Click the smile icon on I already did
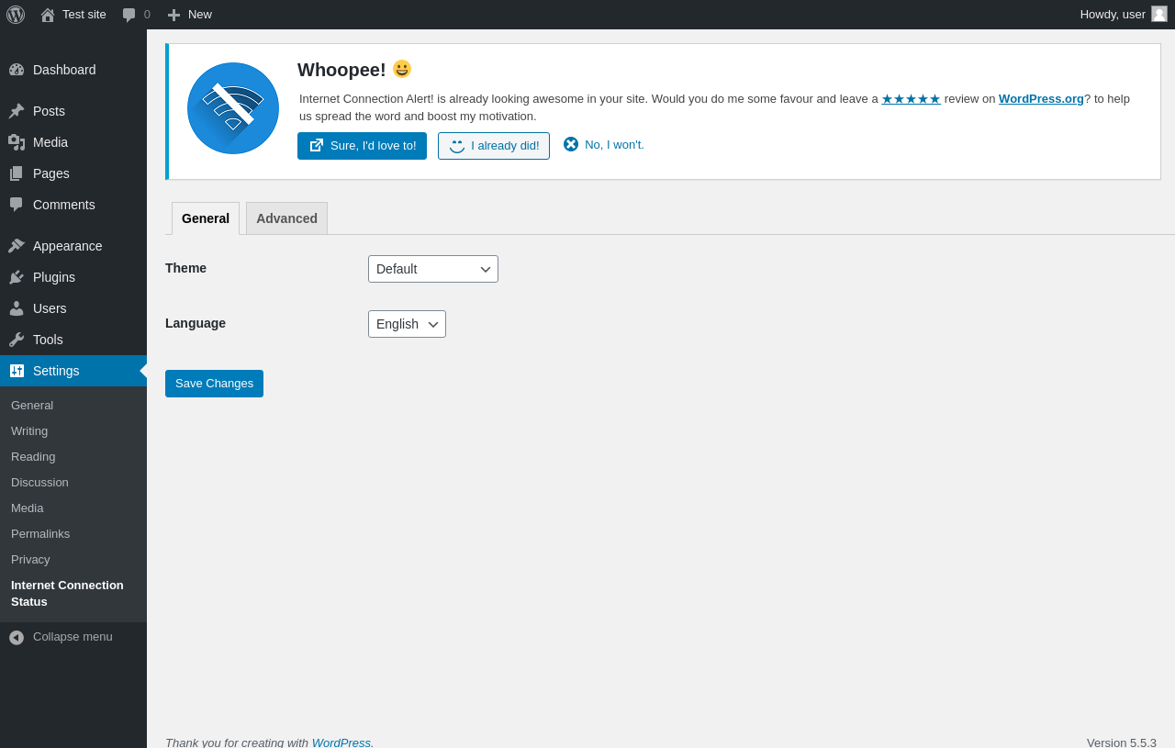The width and height of the screenshot is (1175, 748). [457, 146]
